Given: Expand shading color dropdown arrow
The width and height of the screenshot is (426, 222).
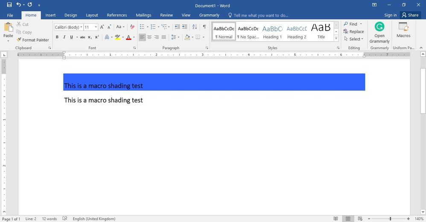Looking at the screenshot, I should (193, 37).
